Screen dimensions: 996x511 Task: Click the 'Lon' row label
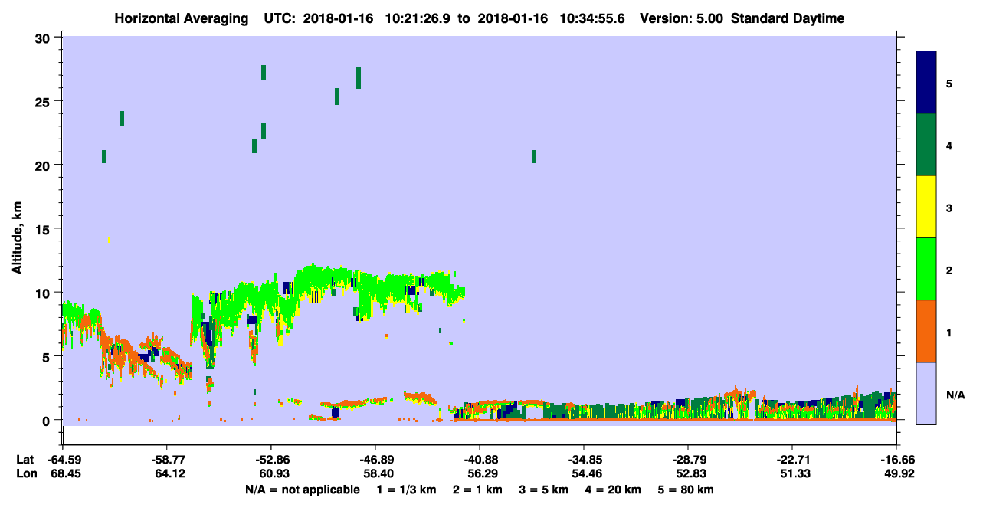pos(26,474)
